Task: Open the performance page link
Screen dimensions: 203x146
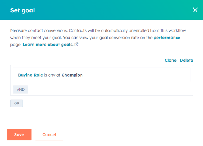Action: click(167, 38)
